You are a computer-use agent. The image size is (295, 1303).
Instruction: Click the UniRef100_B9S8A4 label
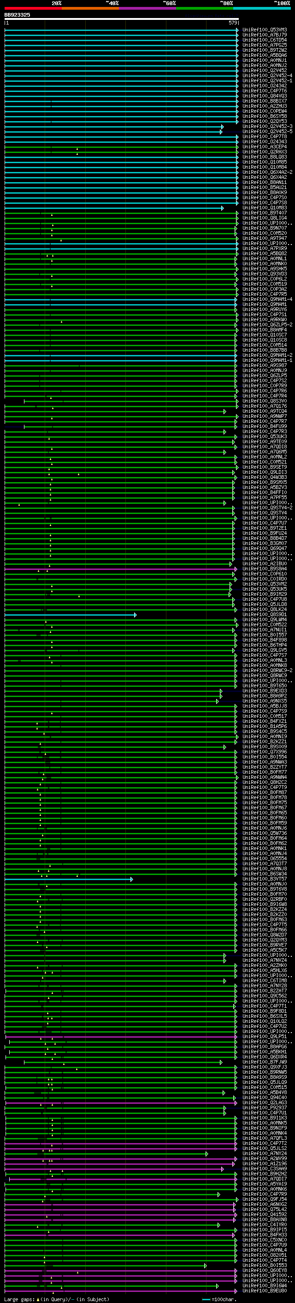[x=265, y=569]
